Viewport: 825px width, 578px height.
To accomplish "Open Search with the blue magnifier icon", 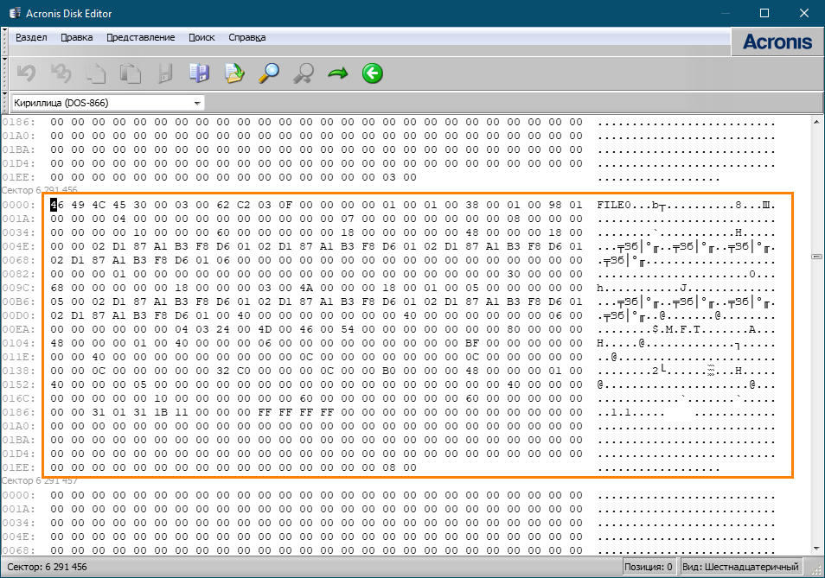I will (x=269, y=73).
